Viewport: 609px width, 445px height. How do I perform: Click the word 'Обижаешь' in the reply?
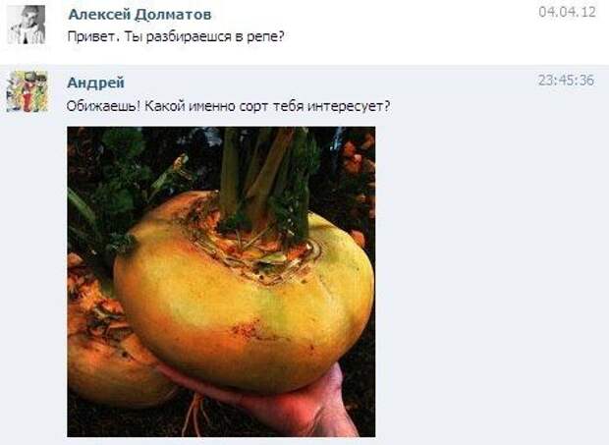pyautogui.click(x=100, y=106)
